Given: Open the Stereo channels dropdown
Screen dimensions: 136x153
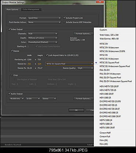Looking at the screenshot, I should pos(49,99).
